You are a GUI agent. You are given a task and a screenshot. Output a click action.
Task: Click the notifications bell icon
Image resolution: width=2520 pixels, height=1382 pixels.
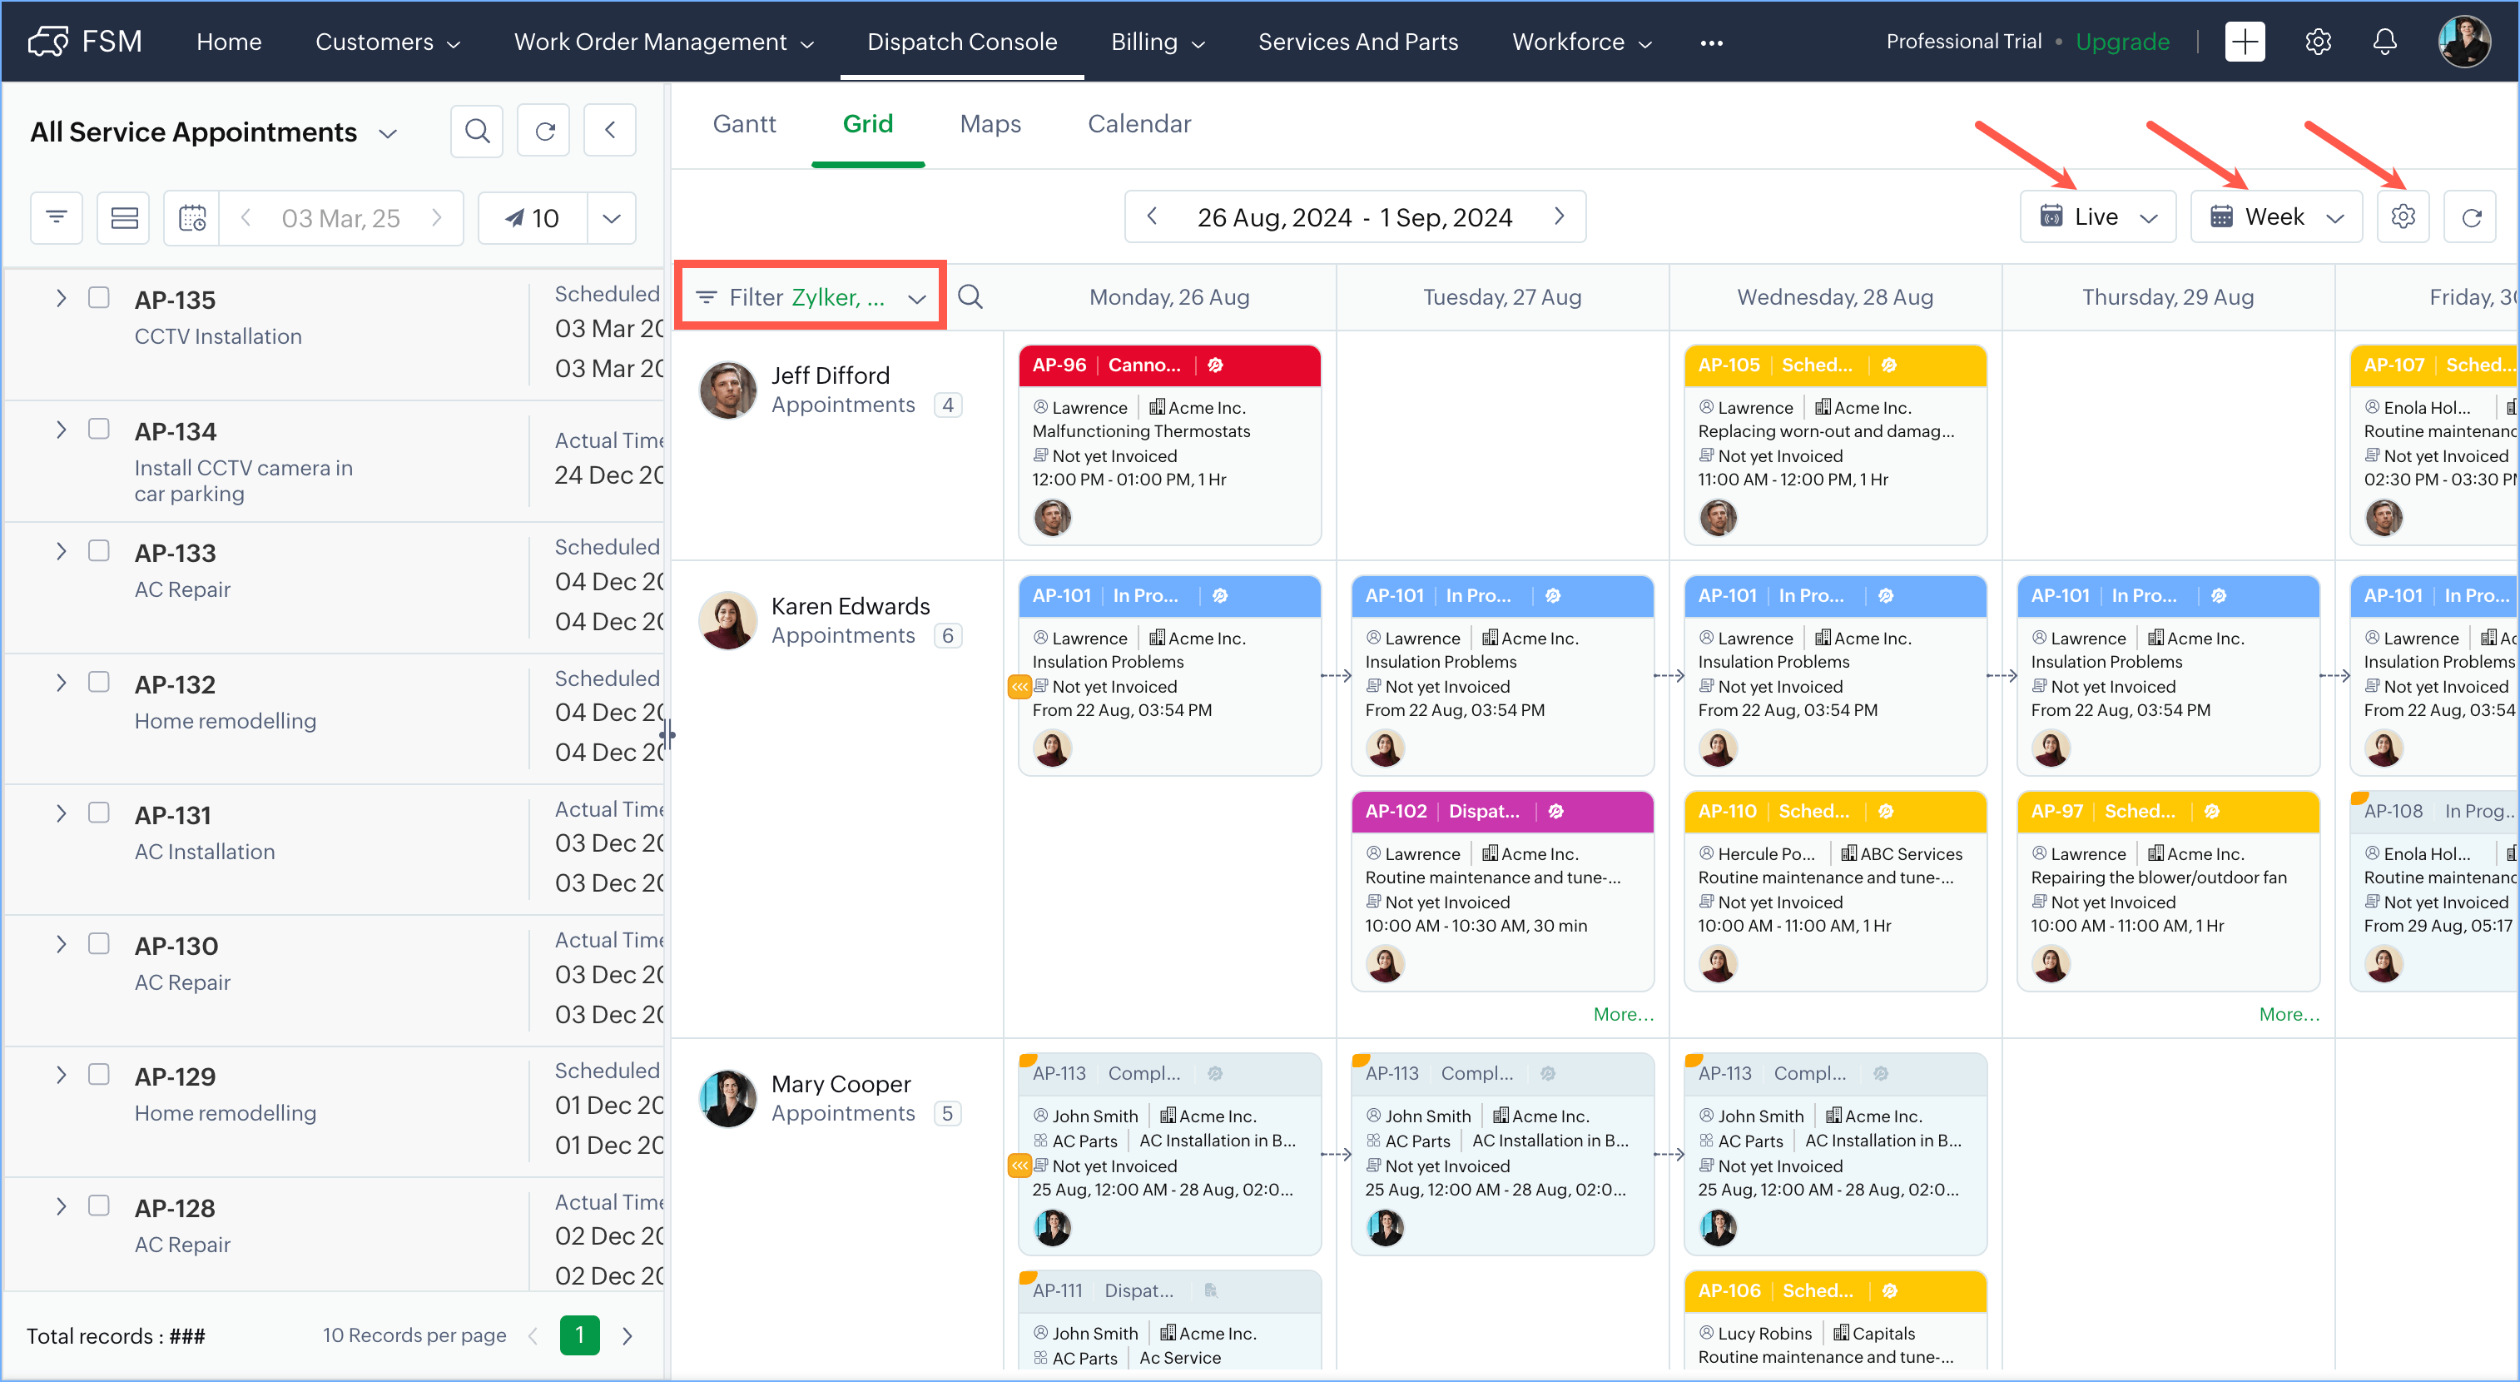pos(2384,41)
